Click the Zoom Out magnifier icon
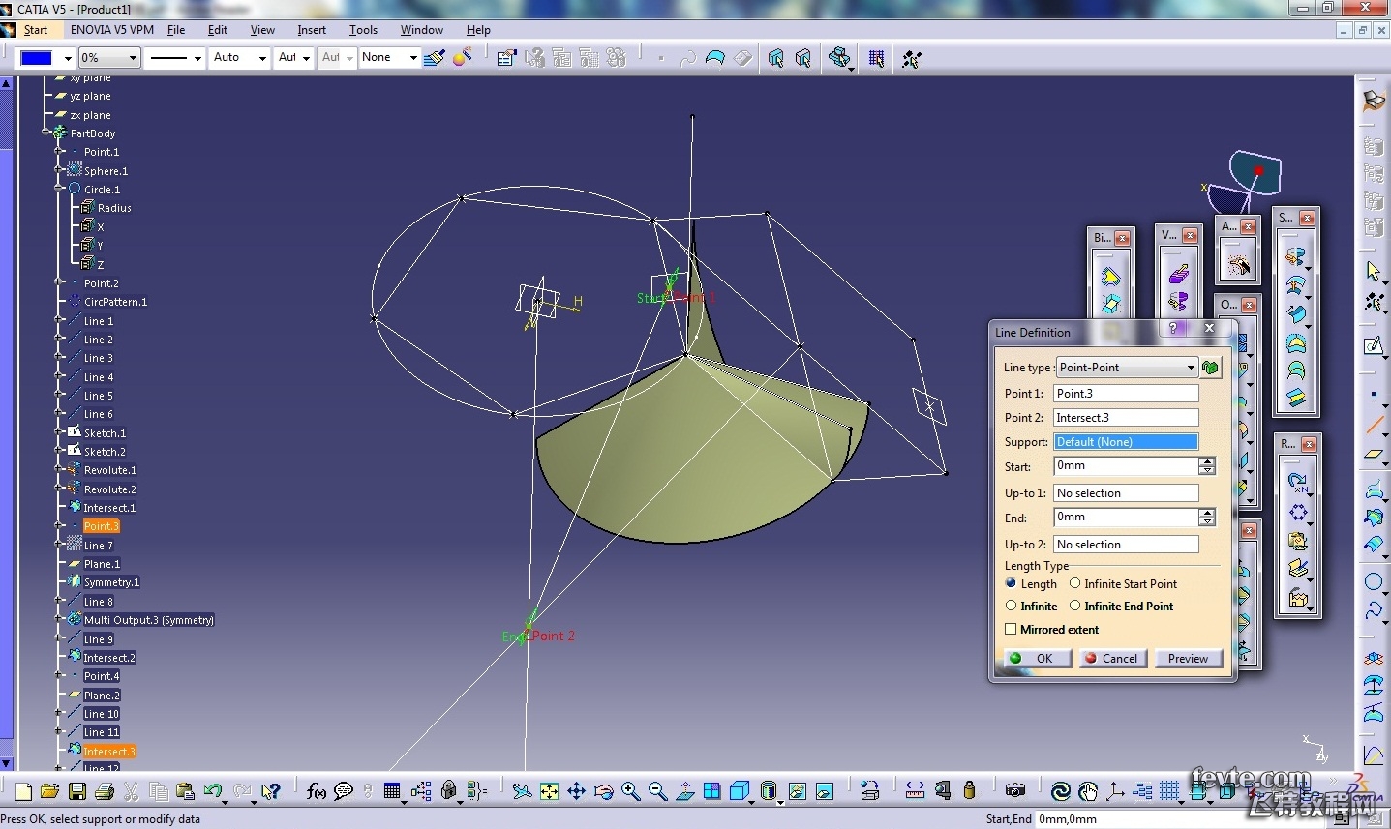The height and width of the screenshot is (829, 1391). coord(657,791)
